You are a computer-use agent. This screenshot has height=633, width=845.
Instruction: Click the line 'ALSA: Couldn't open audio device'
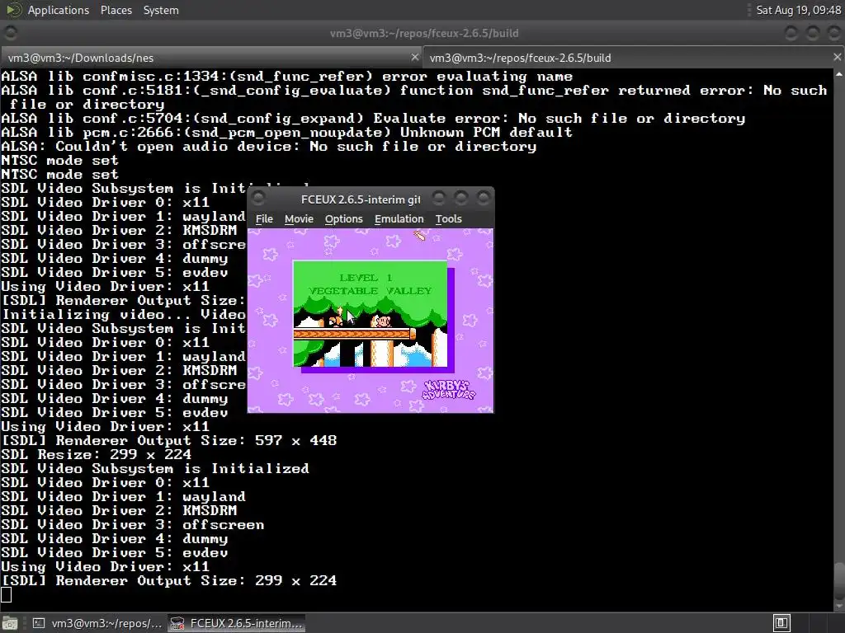click(268, 147)
